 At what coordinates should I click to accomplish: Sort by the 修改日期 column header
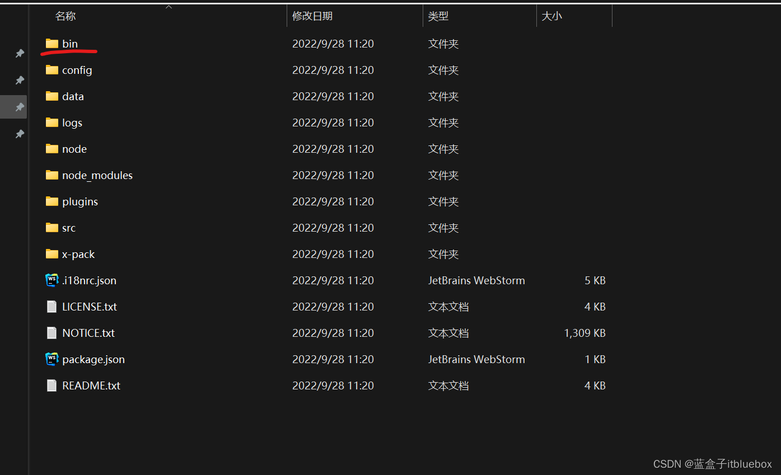[x=312, y=16]
